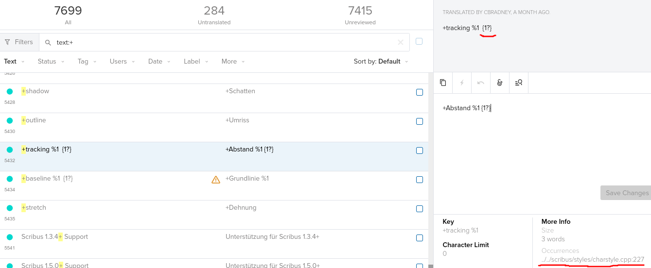Tick the checkbox for the +shadow row

tap(419, 92)
